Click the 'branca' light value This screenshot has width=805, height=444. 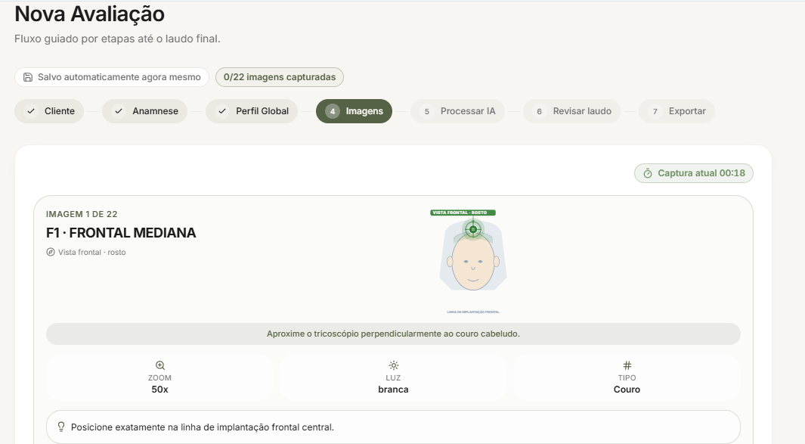point(393,390)
